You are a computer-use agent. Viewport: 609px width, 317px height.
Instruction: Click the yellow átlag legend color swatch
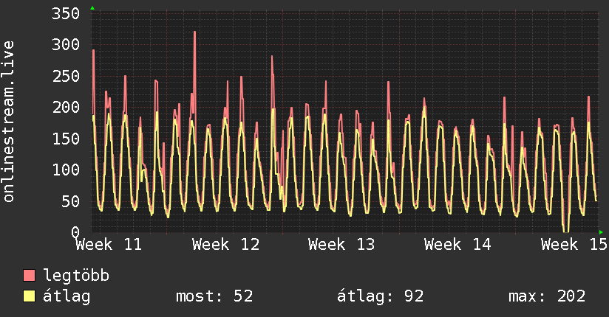coord(29,296)
